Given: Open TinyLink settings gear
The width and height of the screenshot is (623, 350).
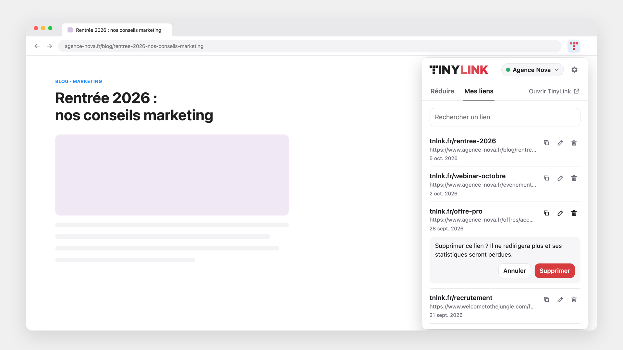Looking at the screenshot, I should point(574,70).
